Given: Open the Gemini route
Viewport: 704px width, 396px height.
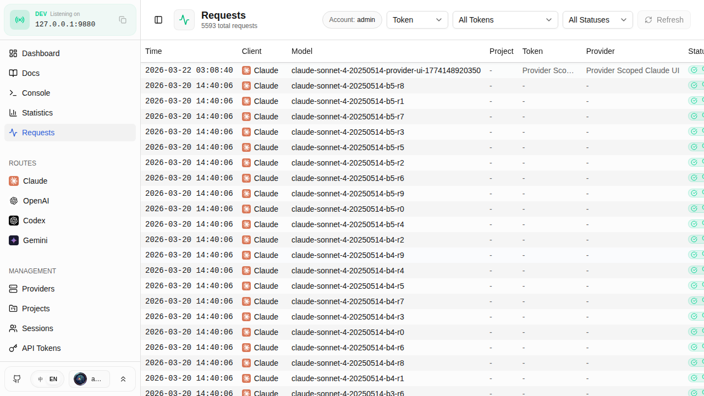Looking at the screenshot, I should [x=35, y=240].
